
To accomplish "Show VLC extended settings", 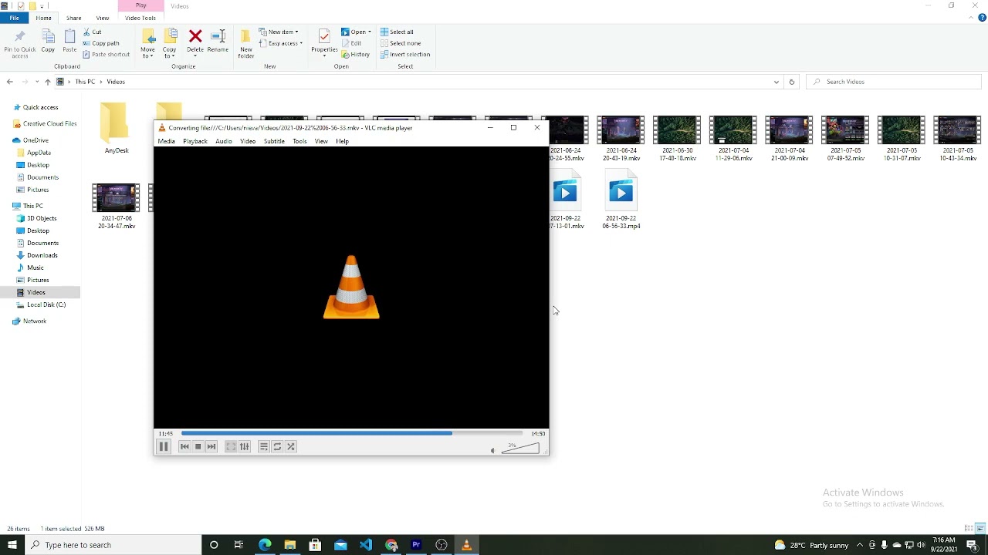I will [x=245, y=447].
